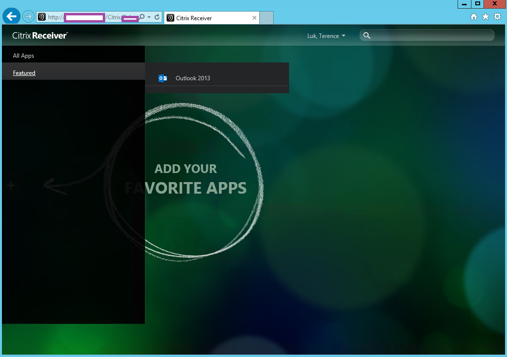The width and height of the screenshot is (507, 357).
Task: Close the Citrix Receiver tab
Action: pos(254,18)
